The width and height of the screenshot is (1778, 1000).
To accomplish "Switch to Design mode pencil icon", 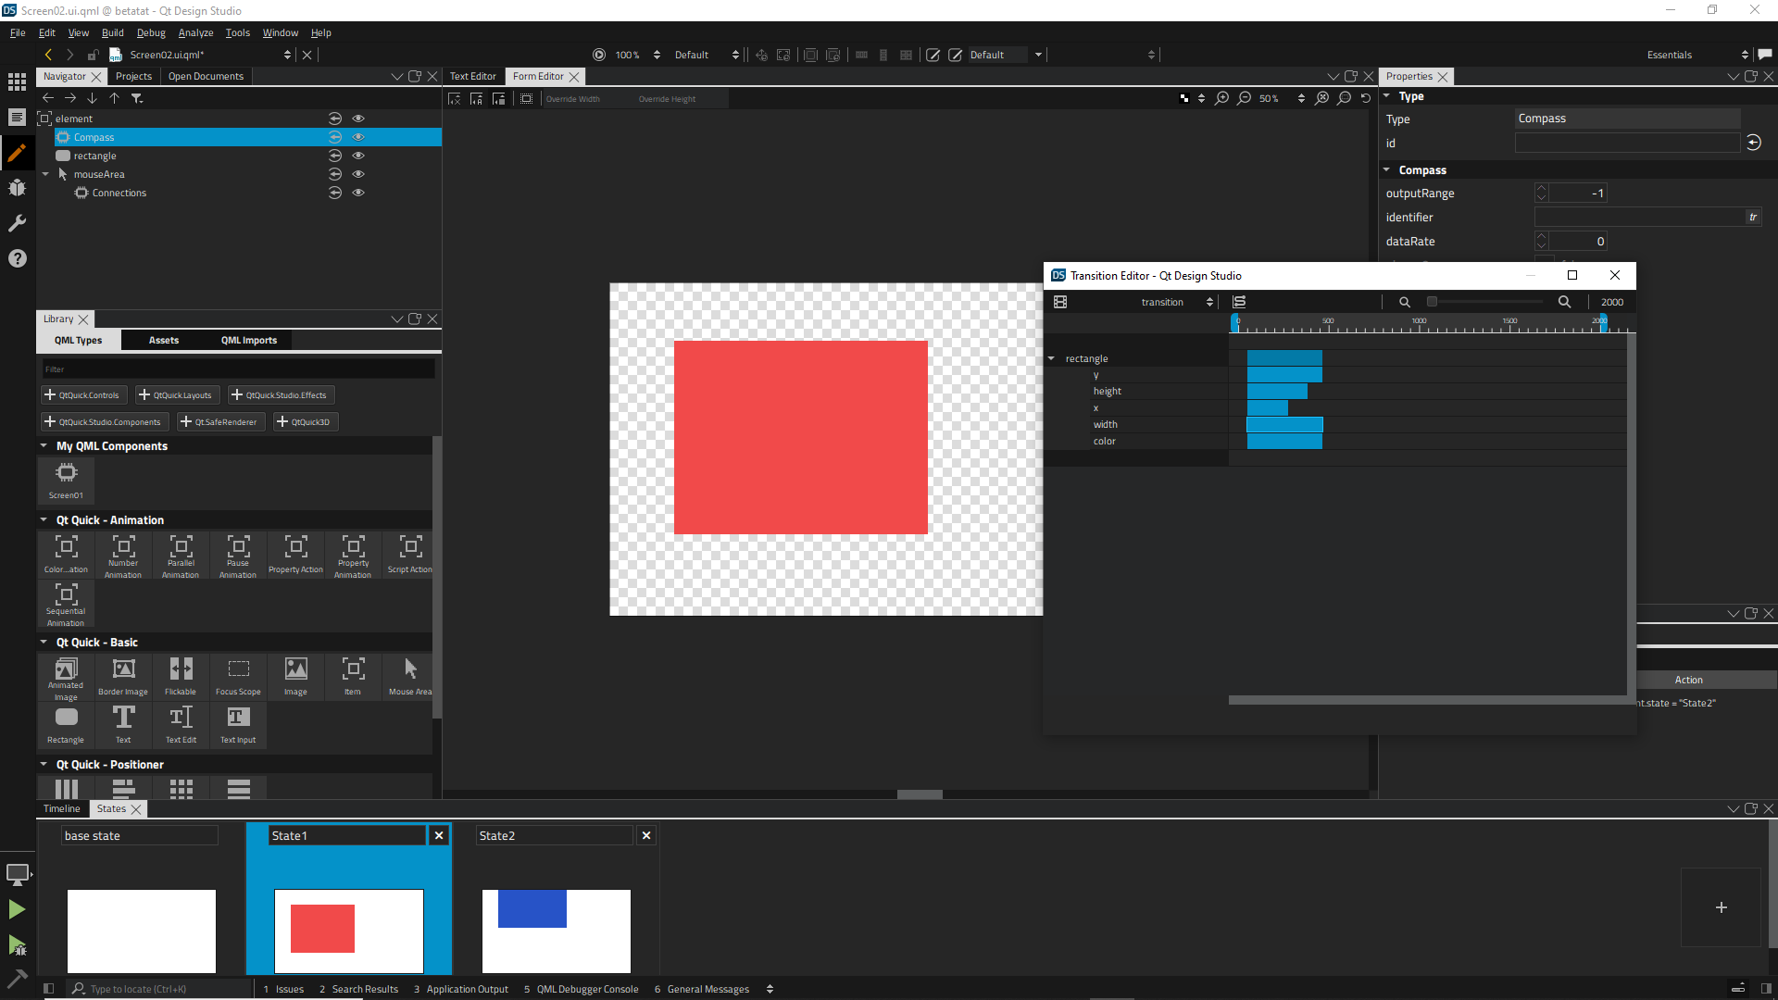I will click(17, 153).
